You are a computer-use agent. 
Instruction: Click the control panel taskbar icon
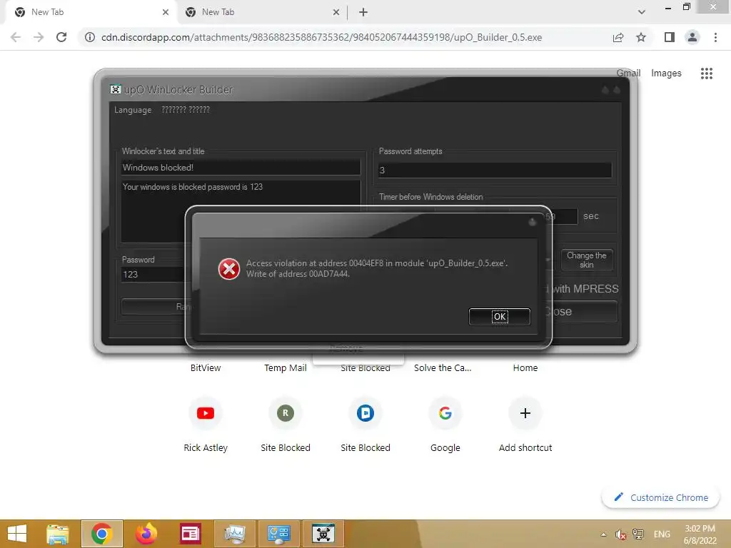click(279, 534)
